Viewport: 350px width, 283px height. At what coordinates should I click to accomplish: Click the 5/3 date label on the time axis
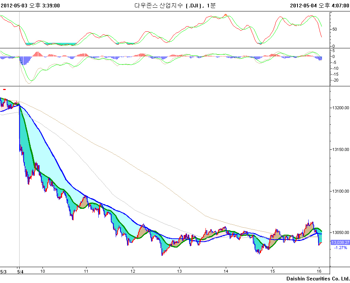click(x=4, y=271)
